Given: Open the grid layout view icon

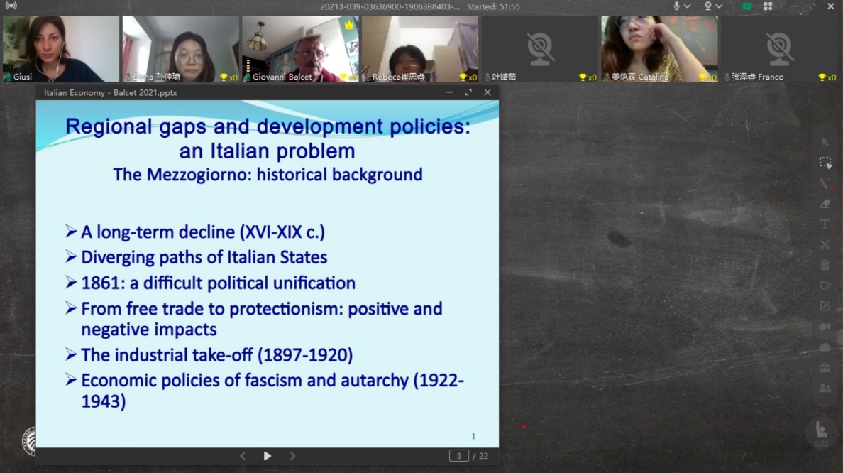Looking at the screenshot, I should [x=768, y=6].
